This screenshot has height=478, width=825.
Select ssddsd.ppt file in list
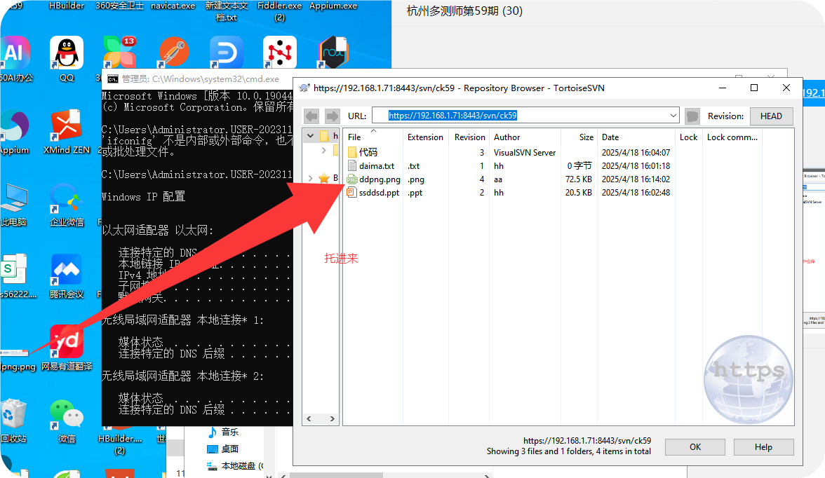(379, 193)
